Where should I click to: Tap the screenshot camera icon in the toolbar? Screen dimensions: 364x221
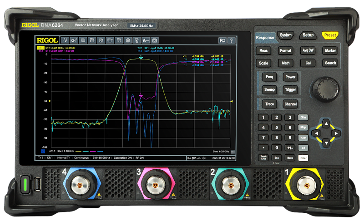coord(155,40)
